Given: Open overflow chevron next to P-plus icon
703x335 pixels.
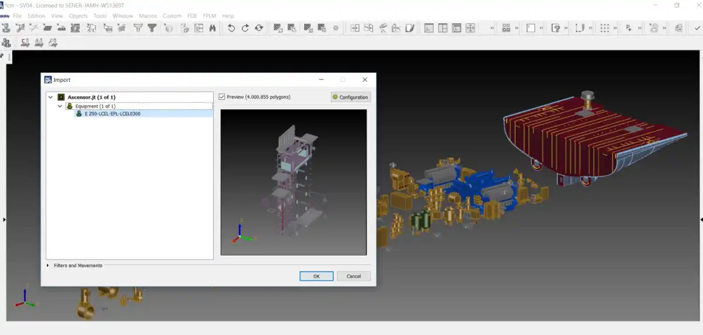Looking at the screenshot, I should click(x=639, y=28).
